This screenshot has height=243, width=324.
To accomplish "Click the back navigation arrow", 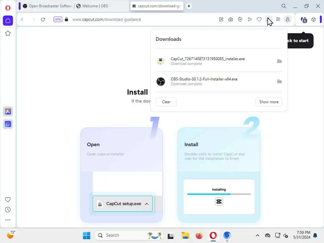I will pyautogui.click(x=22, y=19).
